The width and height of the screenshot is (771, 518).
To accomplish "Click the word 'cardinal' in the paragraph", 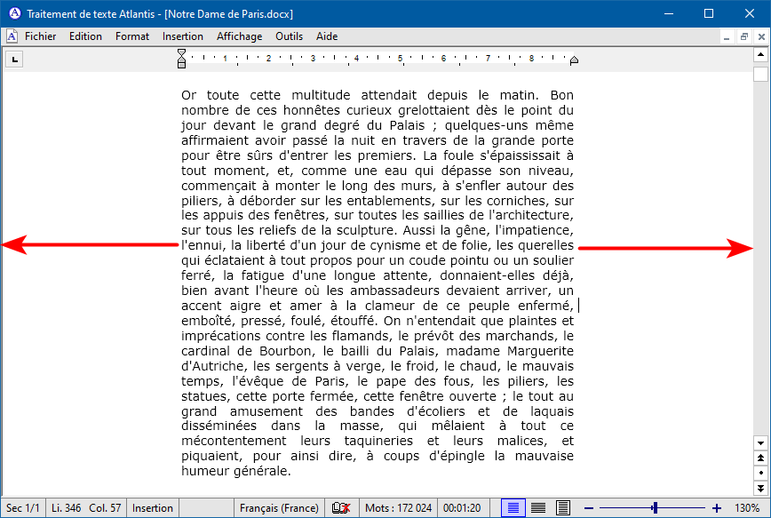I will point(205,351).
